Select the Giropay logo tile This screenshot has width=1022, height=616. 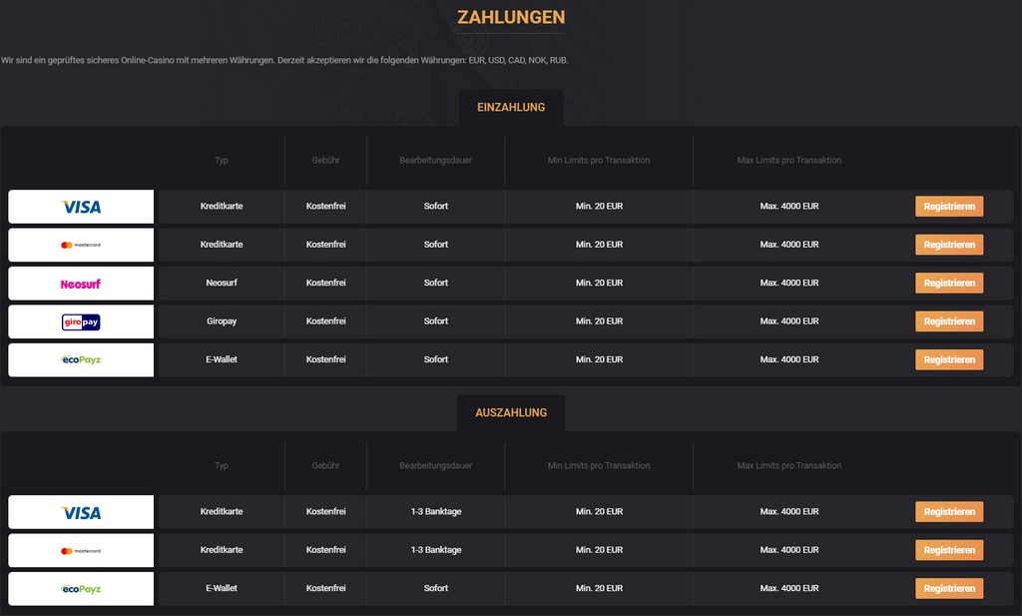(81, 322)
